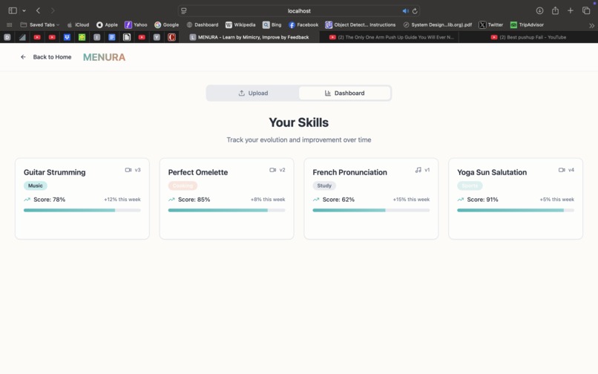Viewport: 598px width, 374px height.
Task: Open the Twitter bookmark
Action: [491, 24]
